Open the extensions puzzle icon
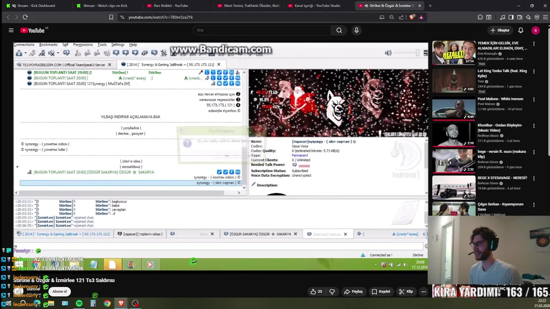The image size is (550, 309). pyautogui.click(x=480, y=17)
